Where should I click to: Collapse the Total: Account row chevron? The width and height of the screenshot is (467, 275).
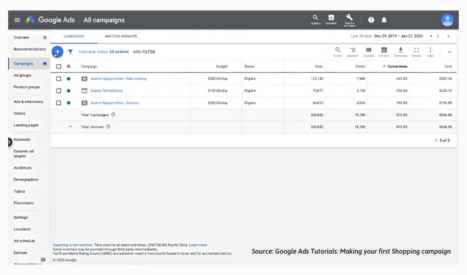pyautogui.click(x=70, y=127)
